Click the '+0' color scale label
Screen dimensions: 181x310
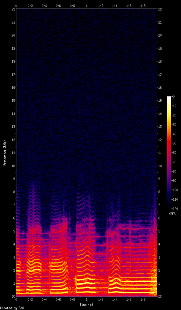[x=173, y=97]
